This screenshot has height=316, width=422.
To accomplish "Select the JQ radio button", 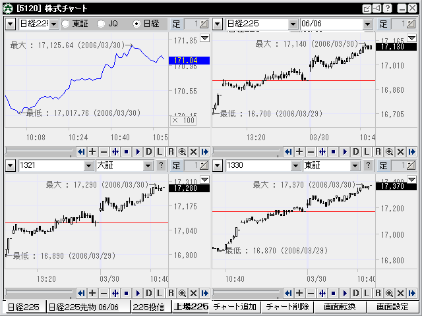I will [101, 24].
